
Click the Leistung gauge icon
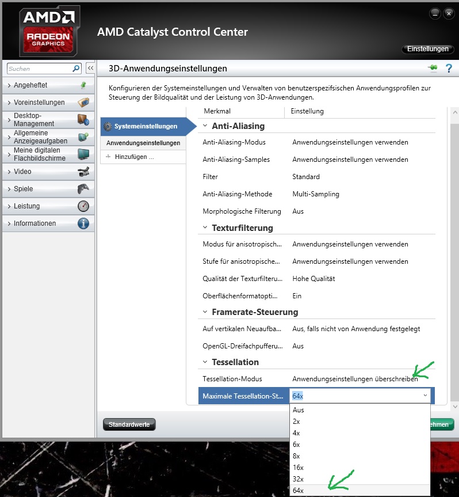click(83, 206)
